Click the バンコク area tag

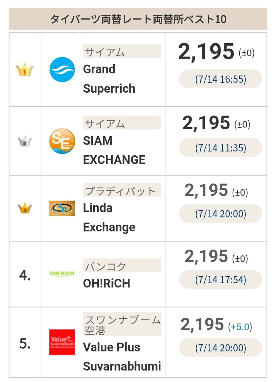coord(122,265)
